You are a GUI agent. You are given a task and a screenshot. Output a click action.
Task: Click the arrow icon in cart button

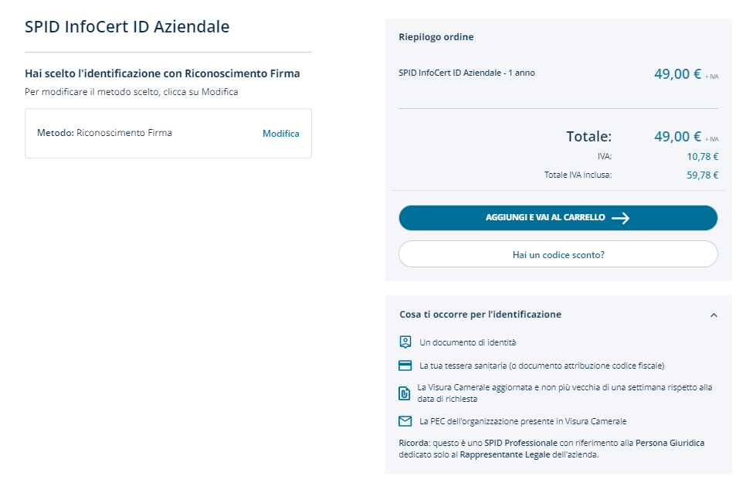[x=620, y=218]
